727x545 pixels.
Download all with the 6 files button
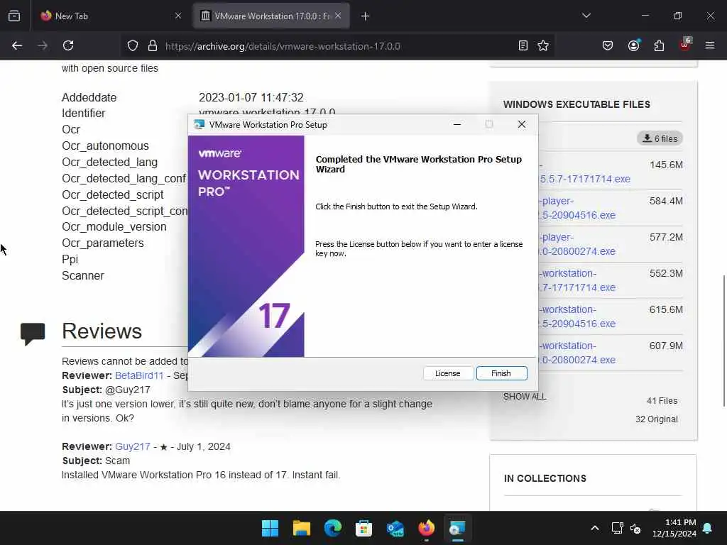pos(660,138)
